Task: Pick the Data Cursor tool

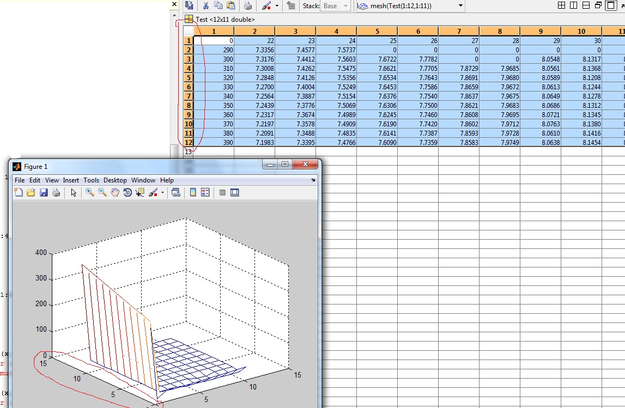Action: click(x=140, y=192)
